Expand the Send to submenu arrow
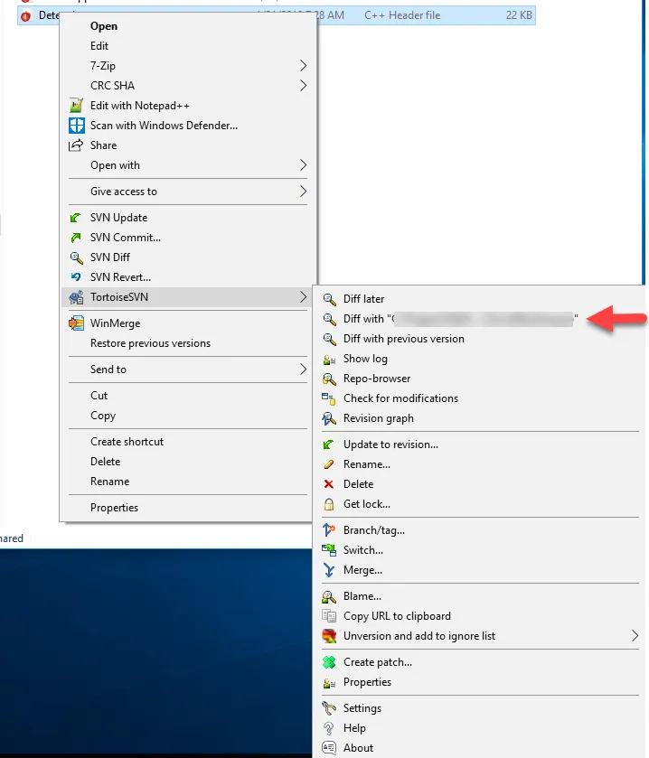Viewport: 649px width, 758px height. [x=303, y=369]
